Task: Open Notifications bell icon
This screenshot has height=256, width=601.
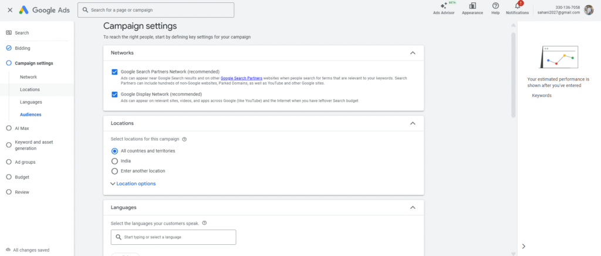Action: 517,6
